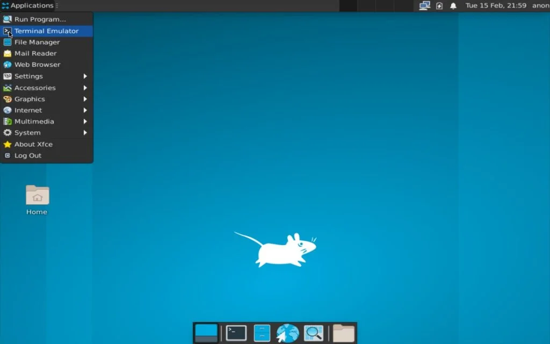The image size is (550, 344).
Task: Open the Home folder icon in the dock
Action: coord(344,333)
